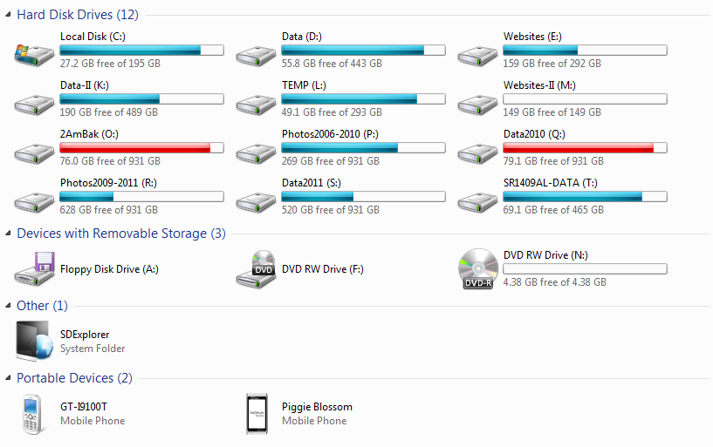
Task: Click the Data (D:) hard drive icon
Action: [x=256, y=54]
